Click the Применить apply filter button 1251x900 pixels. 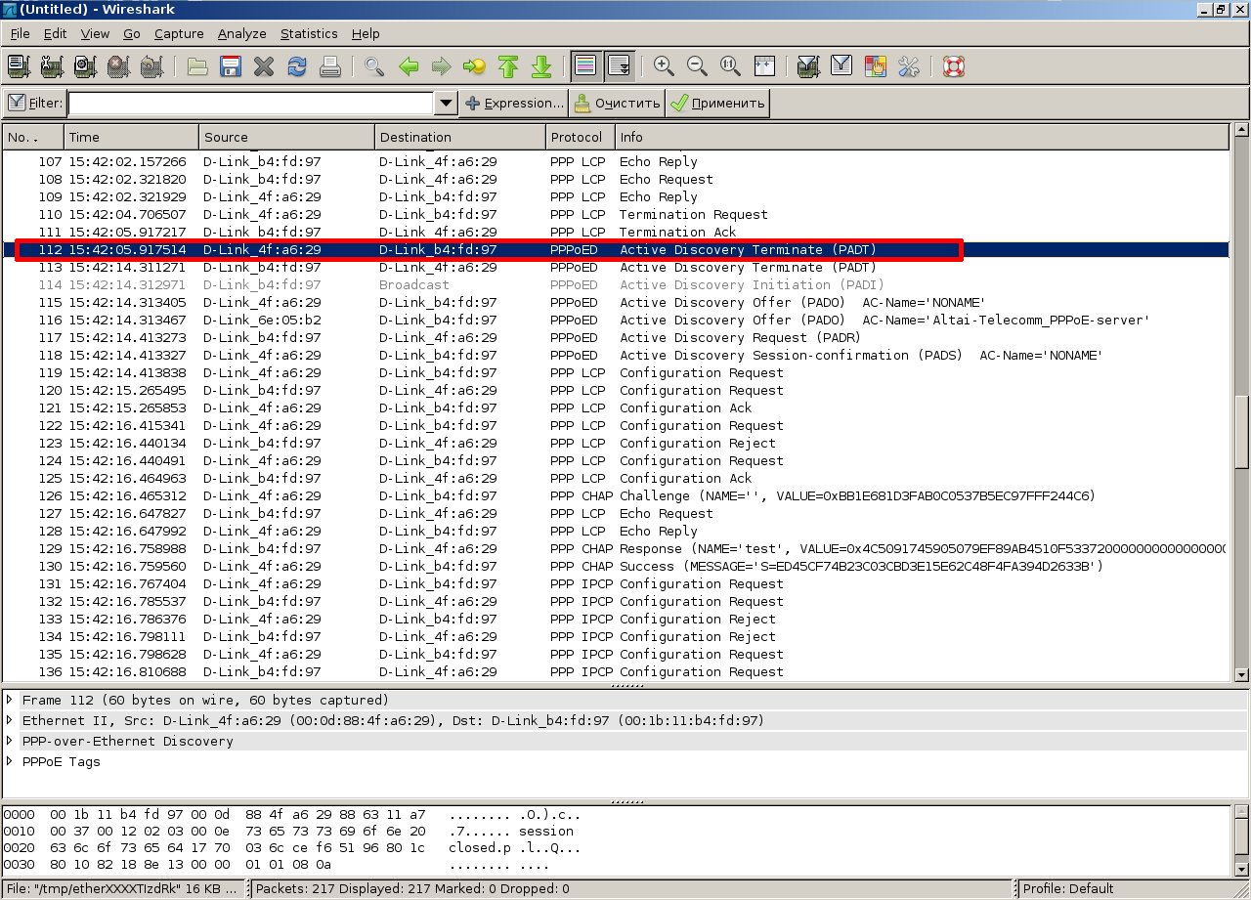[x=718, y=103]
